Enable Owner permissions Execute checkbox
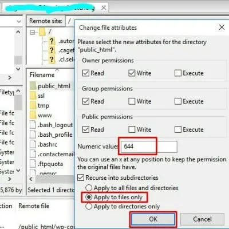The image size is (229, 229). (x=178, y=73)
